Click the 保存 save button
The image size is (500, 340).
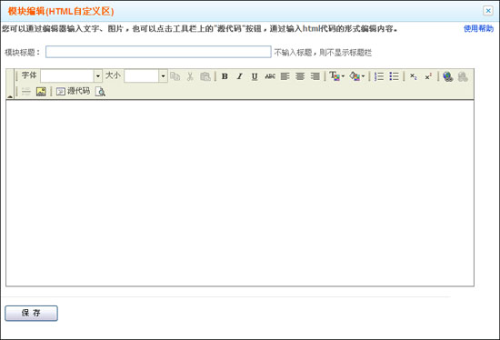(x=31, y=314)
